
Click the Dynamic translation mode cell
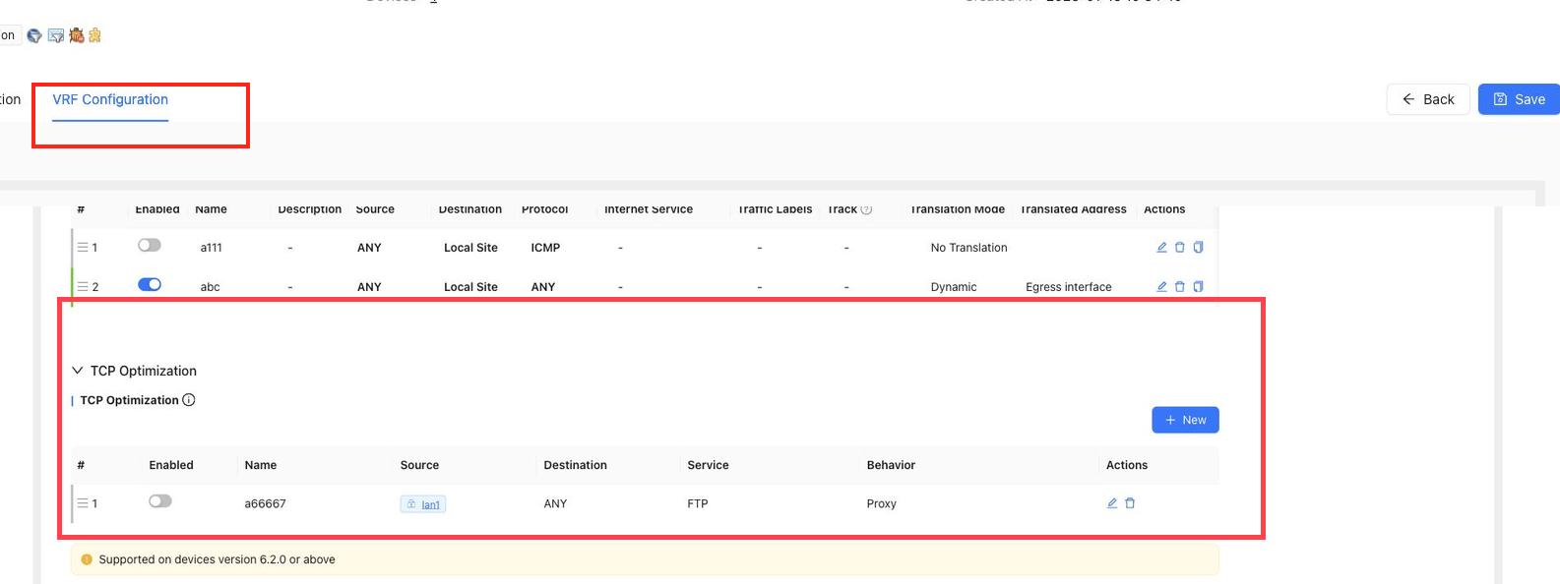(x=954, y=287)
